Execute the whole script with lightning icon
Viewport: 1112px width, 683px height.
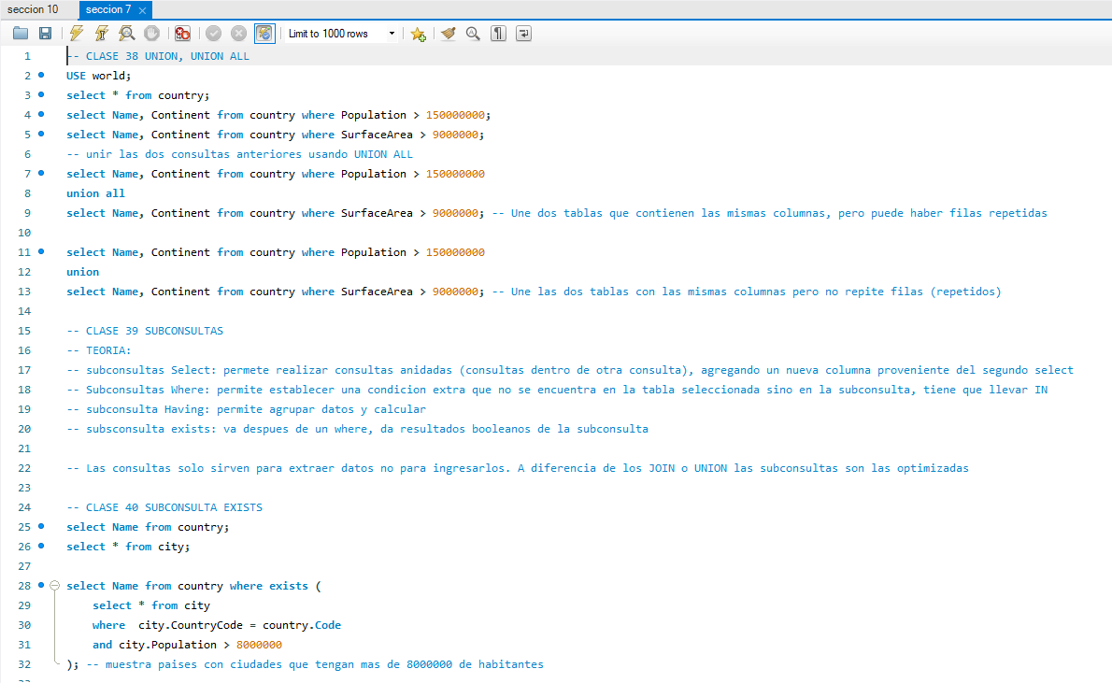[77, 34]
